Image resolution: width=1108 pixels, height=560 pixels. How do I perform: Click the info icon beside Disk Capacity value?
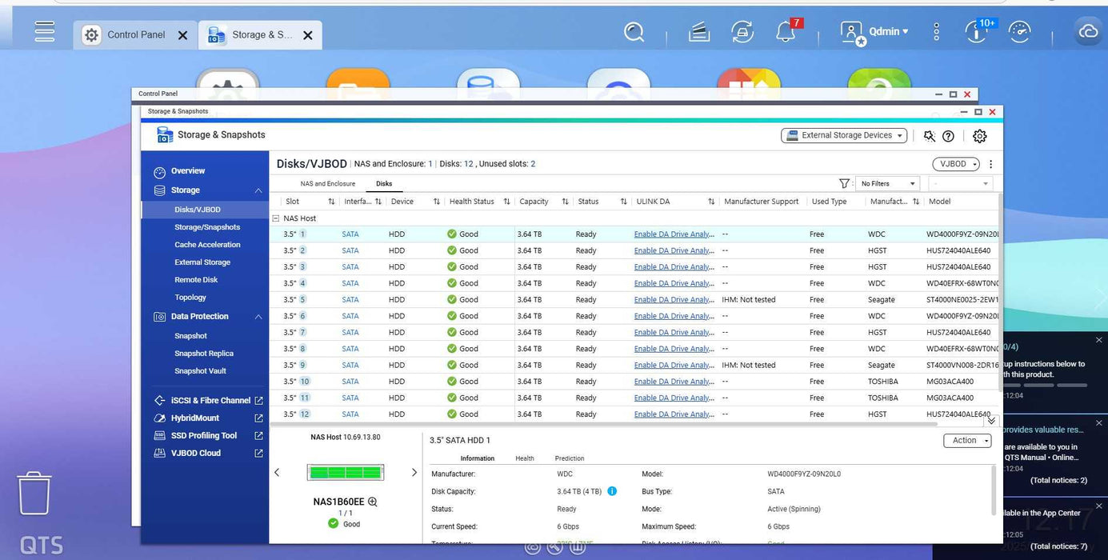pos(612,491)
